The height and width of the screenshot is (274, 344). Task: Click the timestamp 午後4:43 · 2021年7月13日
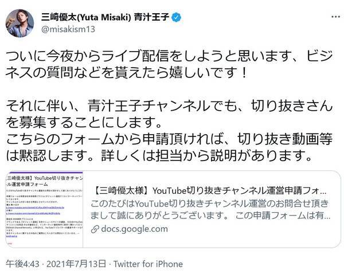click(56, 264)
